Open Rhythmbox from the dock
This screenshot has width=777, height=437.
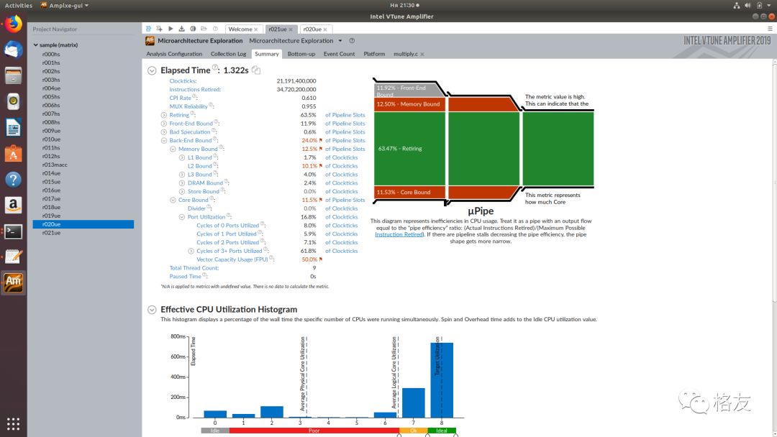14,101
